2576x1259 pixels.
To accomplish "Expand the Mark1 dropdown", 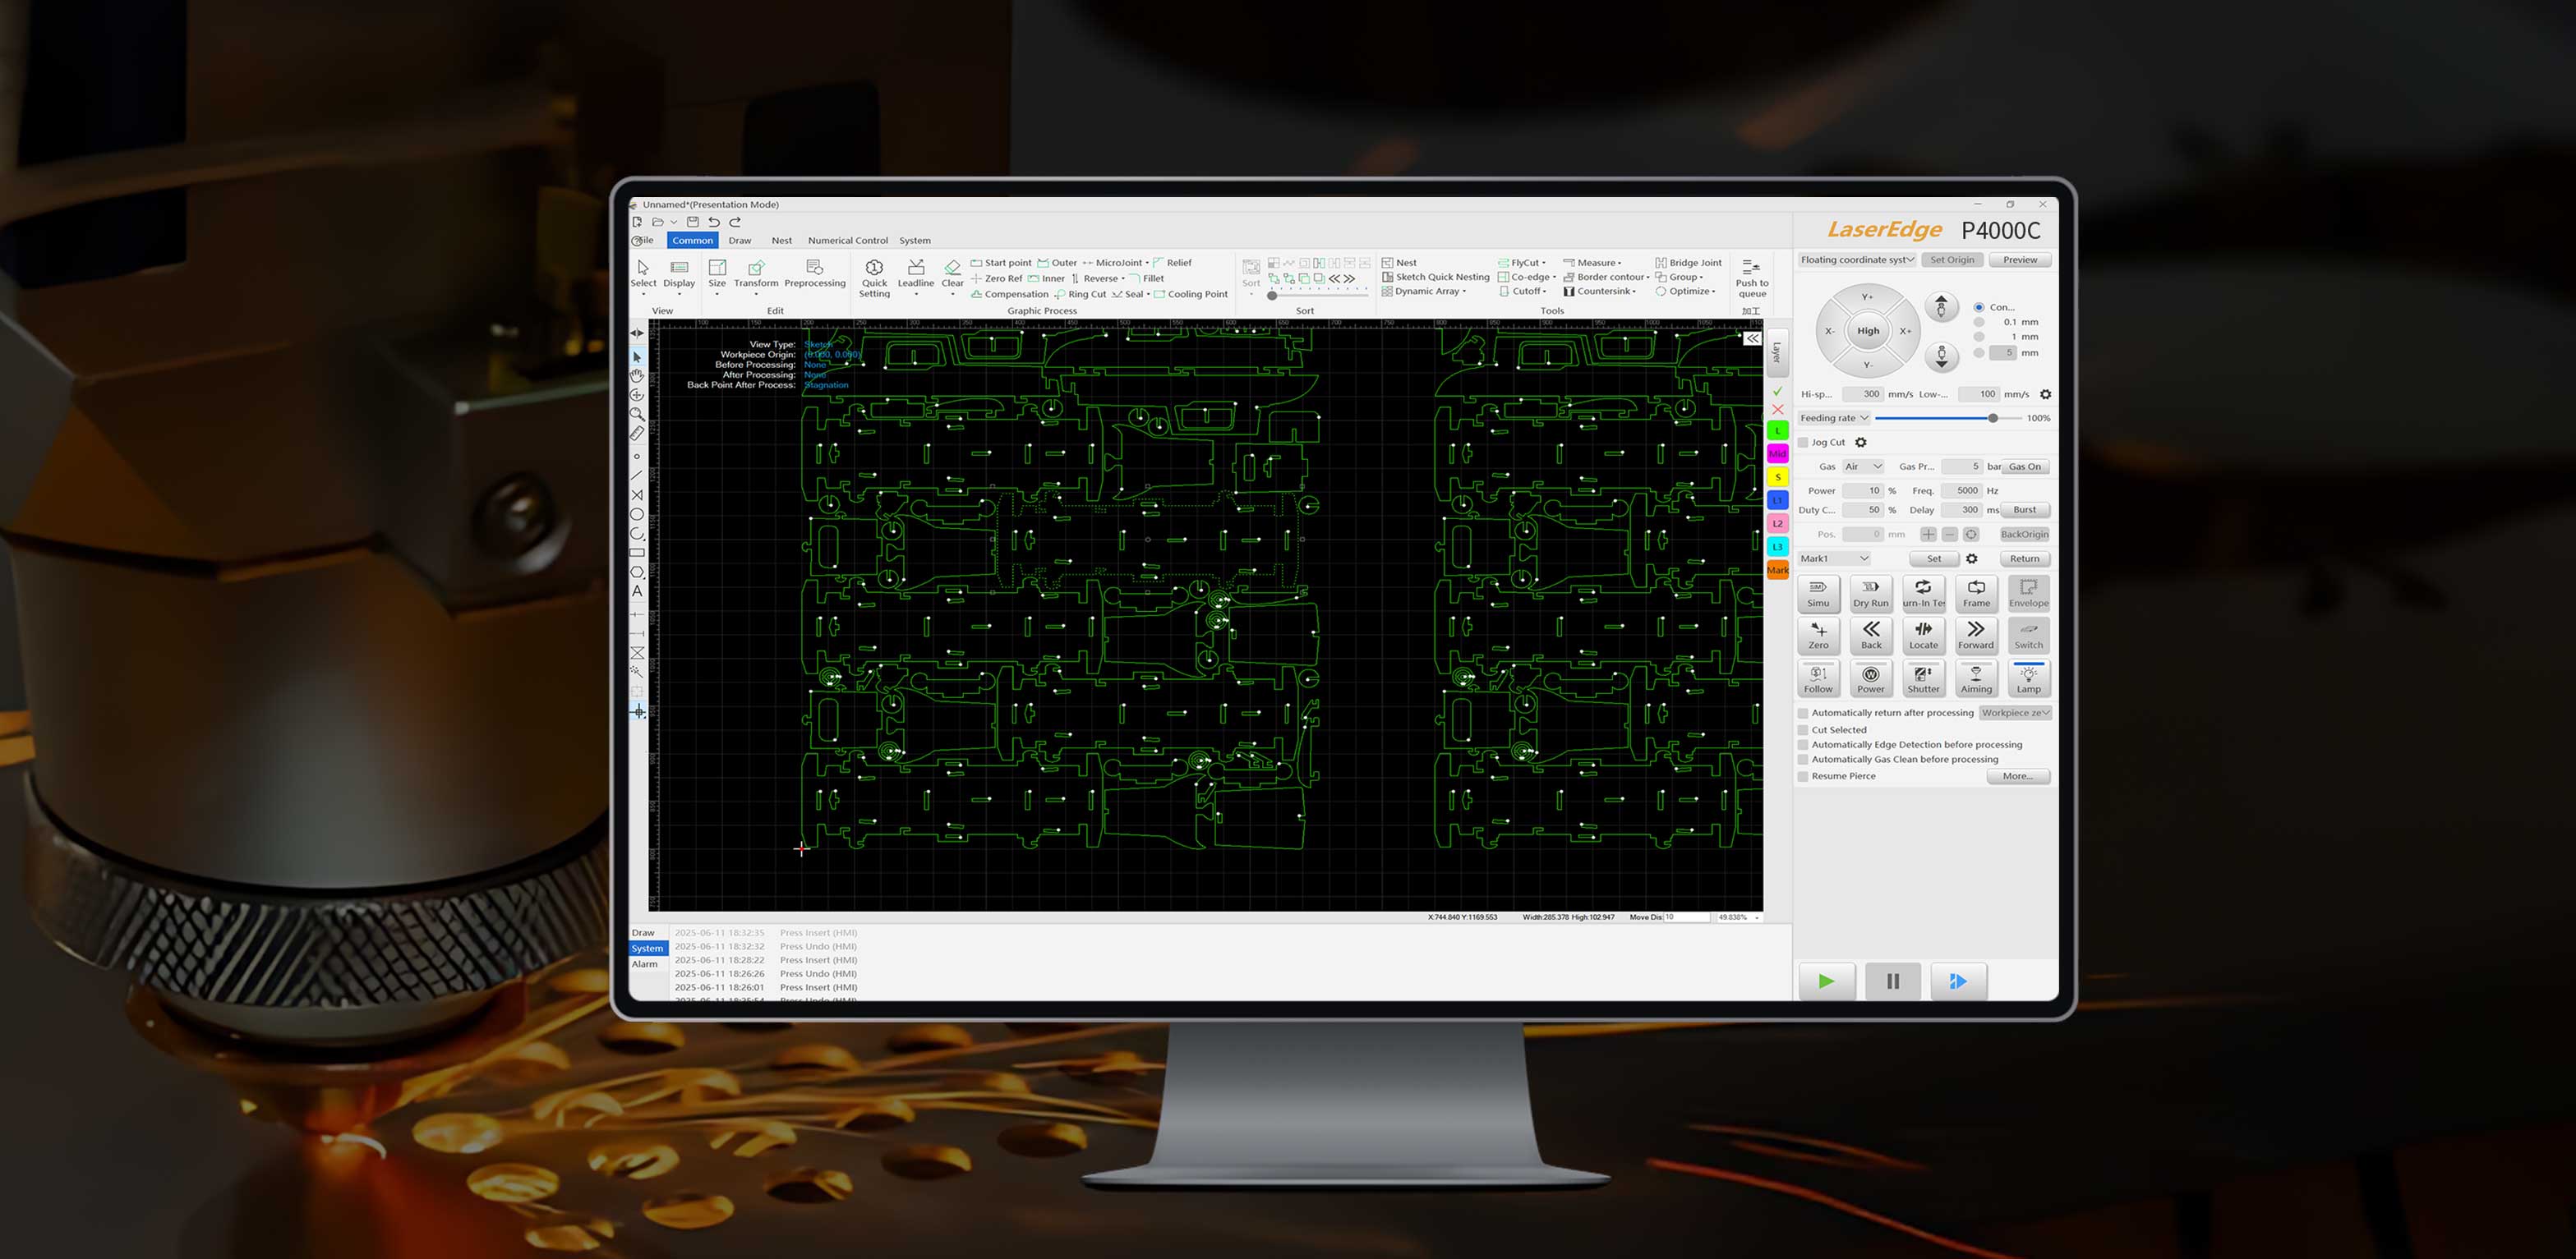I will pyautogui.click(x=1834, y=558).
